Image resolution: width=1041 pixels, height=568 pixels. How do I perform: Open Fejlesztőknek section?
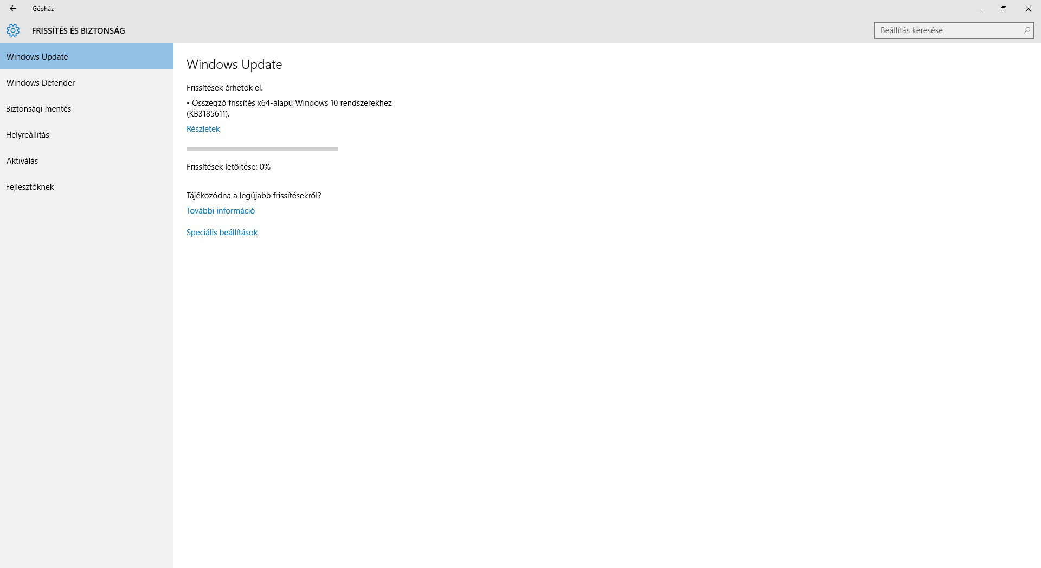87,186
